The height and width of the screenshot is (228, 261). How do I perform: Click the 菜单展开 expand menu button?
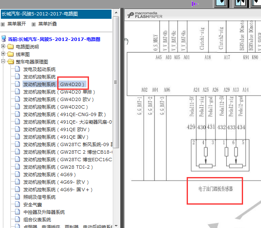pos(14,24)
